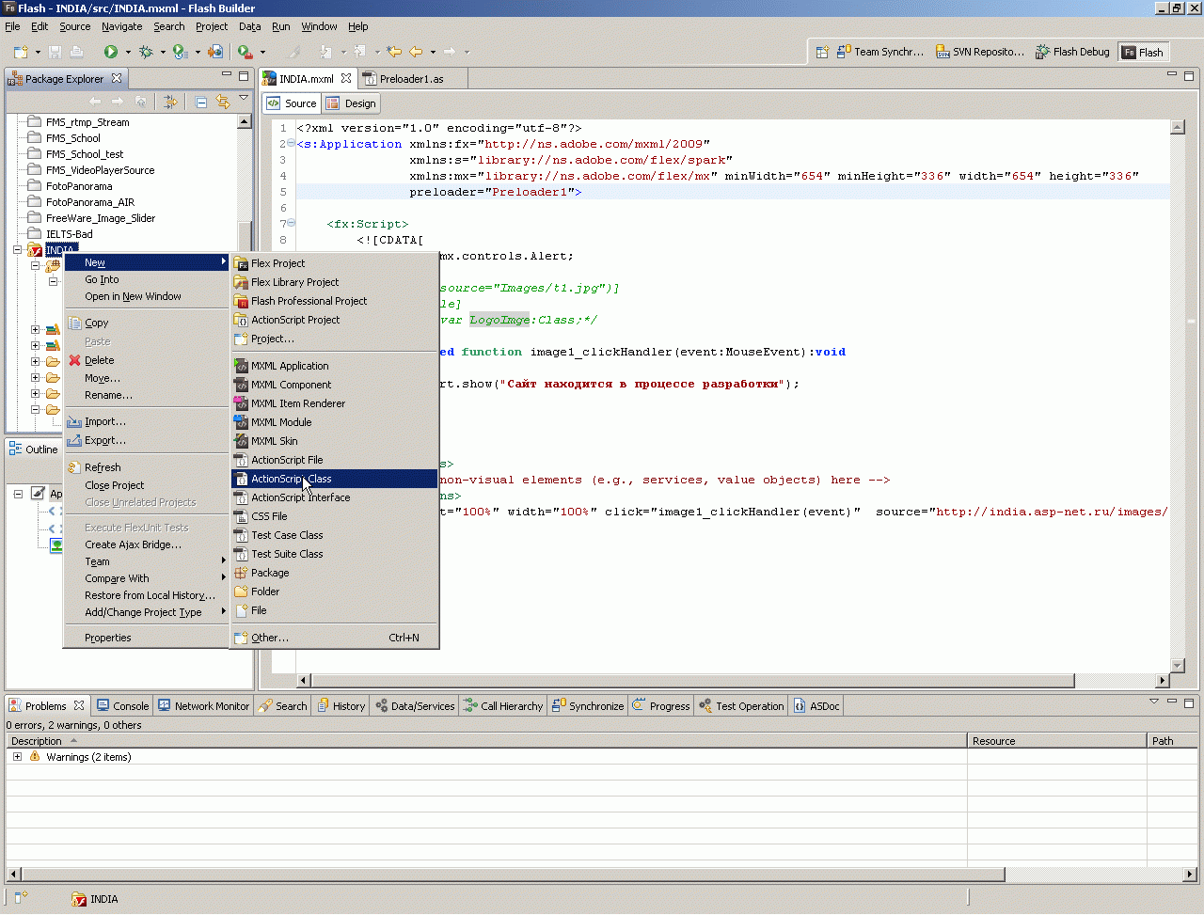Click the Profile icon in toolbar
This screenshot has height=915, width=1204.
click(180, 52)
